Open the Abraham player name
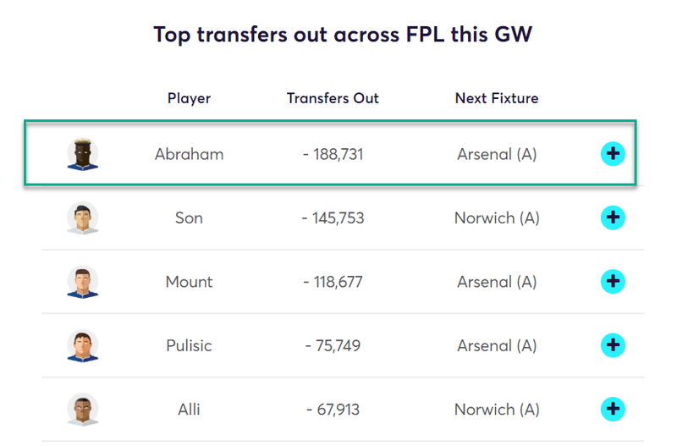Viewport: 677px width, 446px height. (x=189, y=154)
